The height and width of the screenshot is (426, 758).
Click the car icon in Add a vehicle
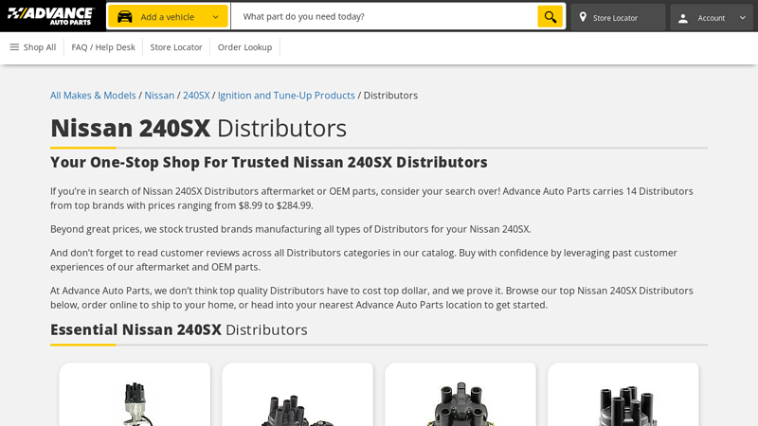tap(125, 17)
